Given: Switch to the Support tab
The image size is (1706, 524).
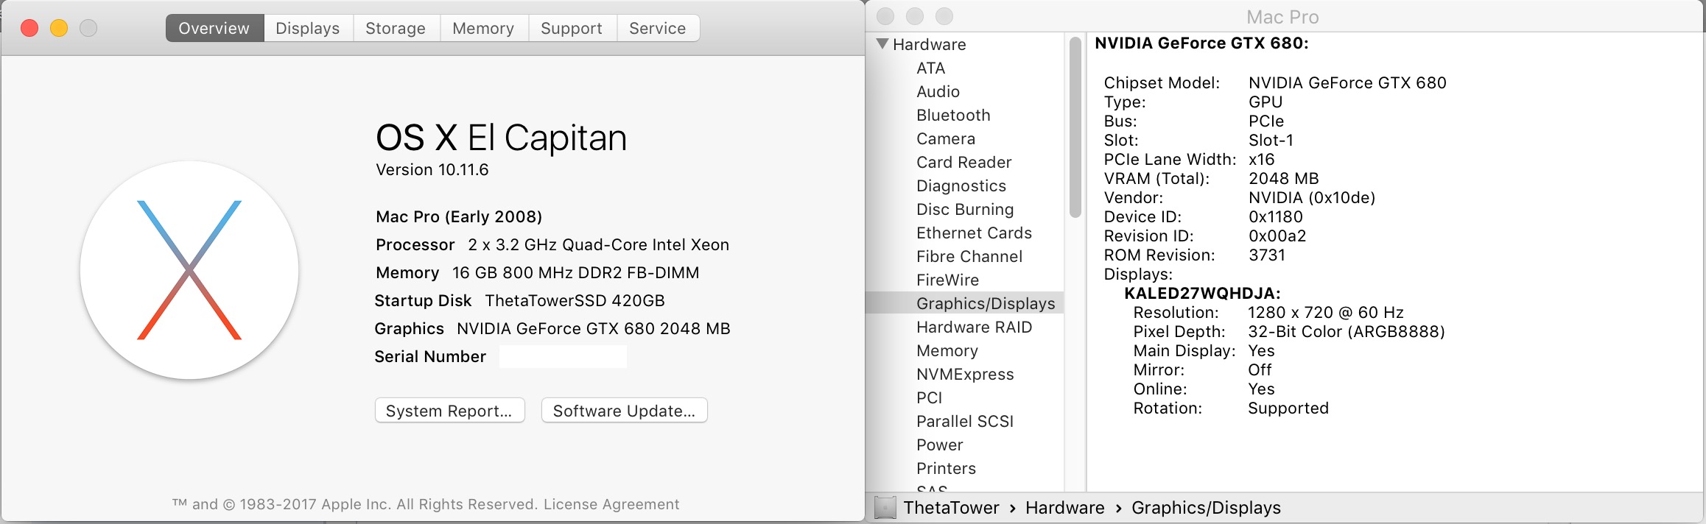Looking at the screenshot, I should click(572, 28).
